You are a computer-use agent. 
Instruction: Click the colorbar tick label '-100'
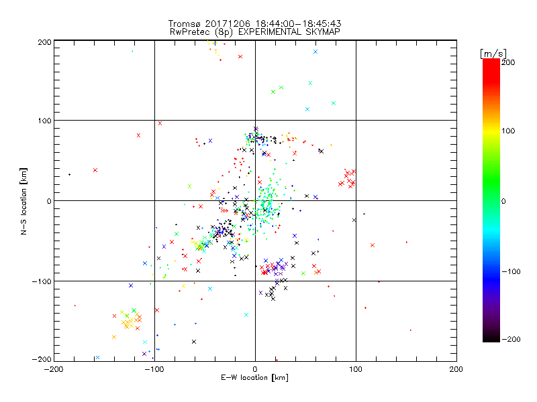511,272
